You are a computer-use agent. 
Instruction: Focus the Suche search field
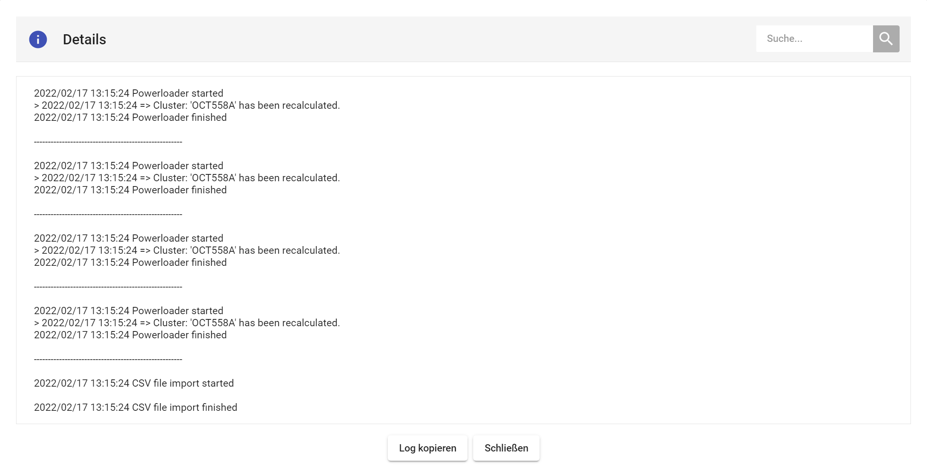pyautogui.click(x=813, y=39)
